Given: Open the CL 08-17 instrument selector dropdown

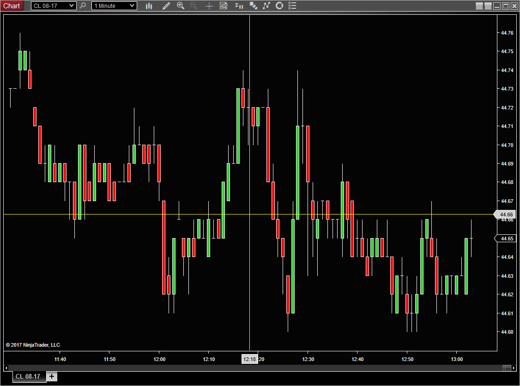Looking at the screenshot, I should 54,6.
